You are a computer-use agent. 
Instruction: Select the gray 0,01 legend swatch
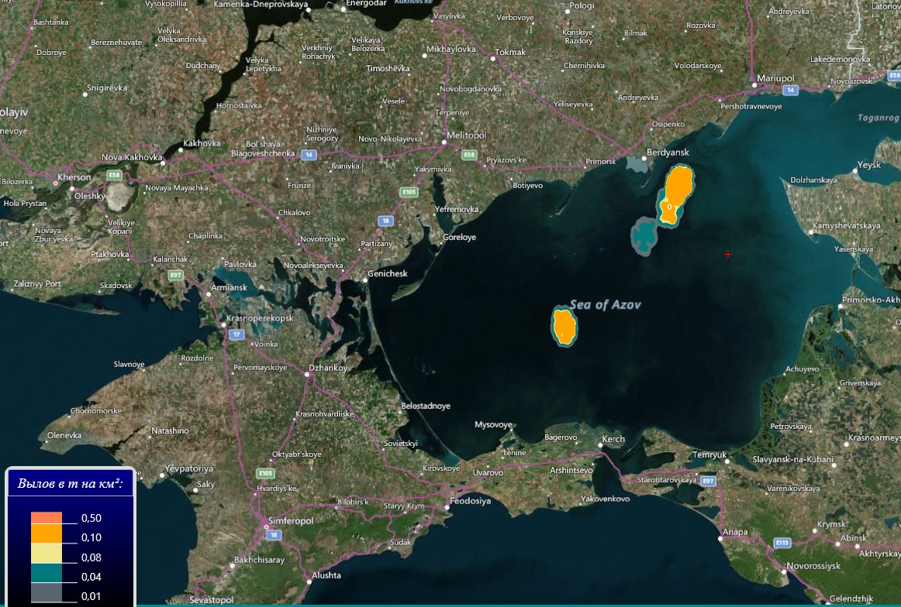[x=46, y=592]
